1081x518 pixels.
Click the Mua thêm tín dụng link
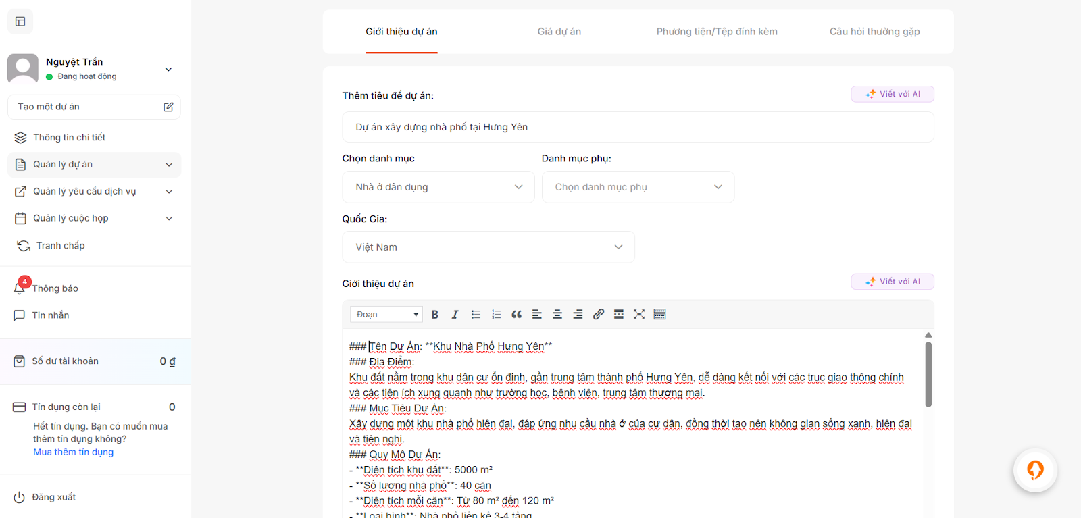tap(74, 452)
